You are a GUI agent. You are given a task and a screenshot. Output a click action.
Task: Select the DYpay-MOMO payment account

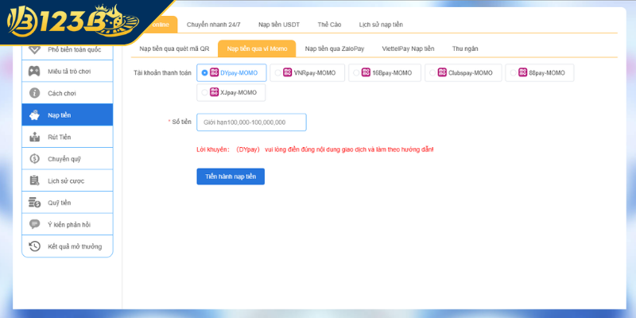point(205,72)
